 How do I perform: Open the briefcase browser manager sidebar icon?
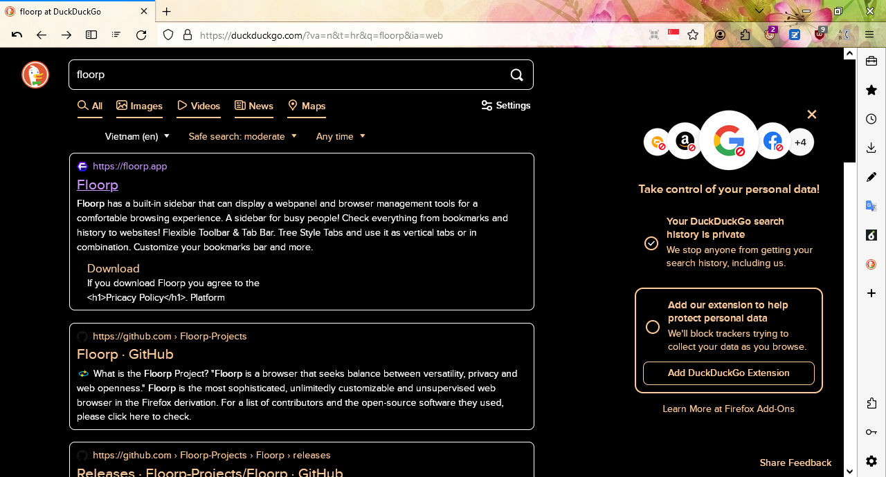click(871, 62)
